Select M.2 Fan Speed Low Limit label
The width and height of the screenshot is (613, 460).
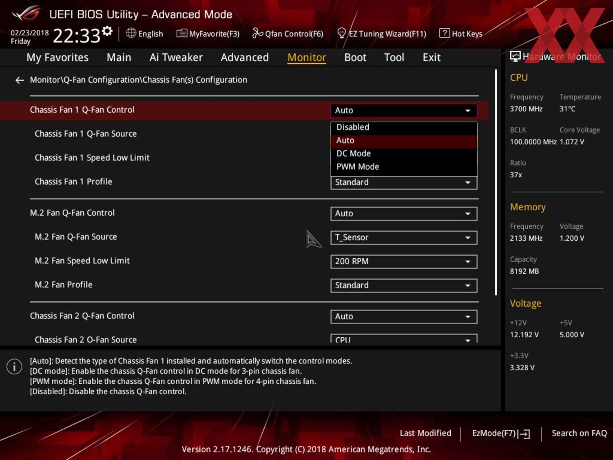click(x=82, y=261)
